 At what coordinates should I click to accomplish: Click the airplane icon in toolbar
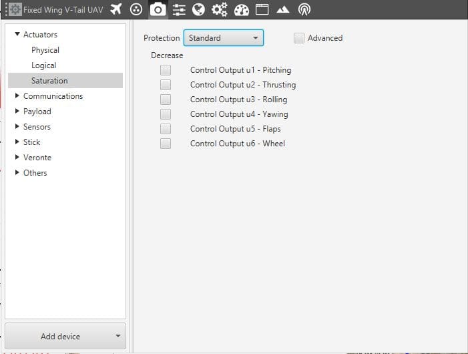click(x=116, y=9)
